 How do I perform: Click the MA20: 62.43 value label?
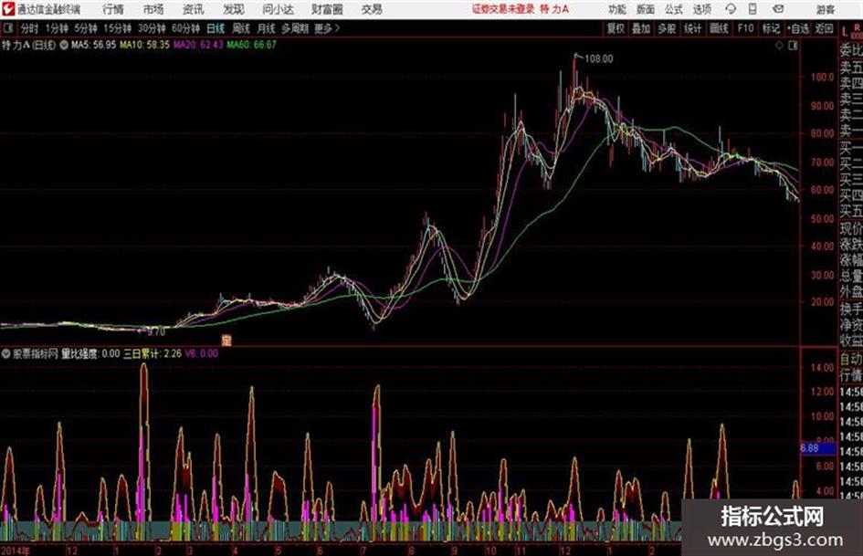coord(198,45)
